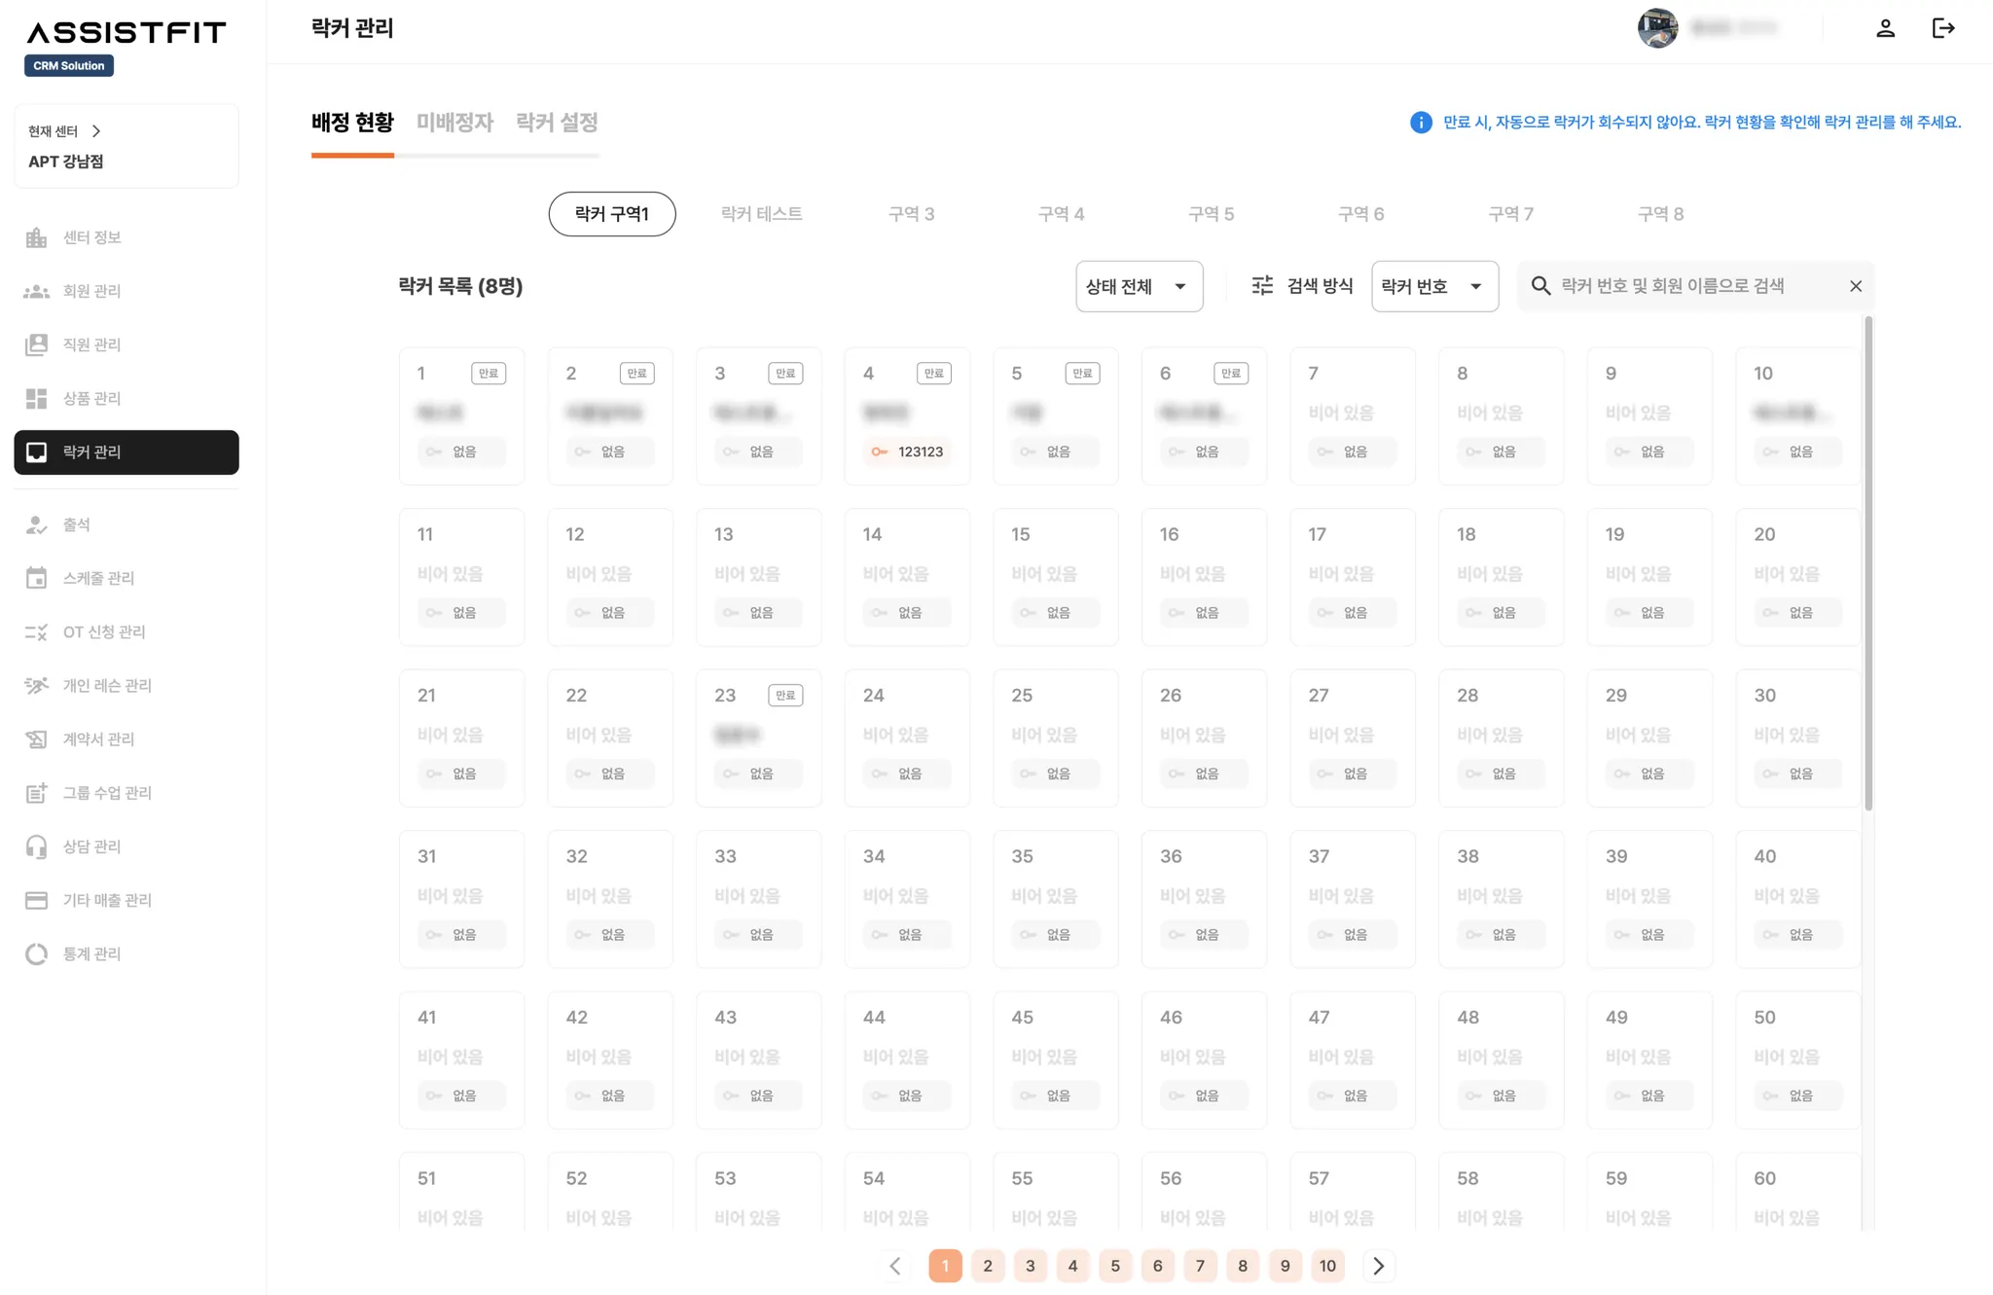Image resolution: width=1993 pixels, height=1295 pixels.
Task: Expand the 현재 센터 selector chevron
Action: tap(96, 130)
